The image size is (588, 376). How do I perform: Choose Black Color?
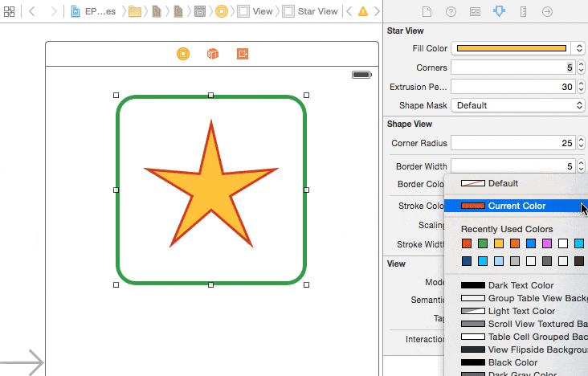point(516,362)
